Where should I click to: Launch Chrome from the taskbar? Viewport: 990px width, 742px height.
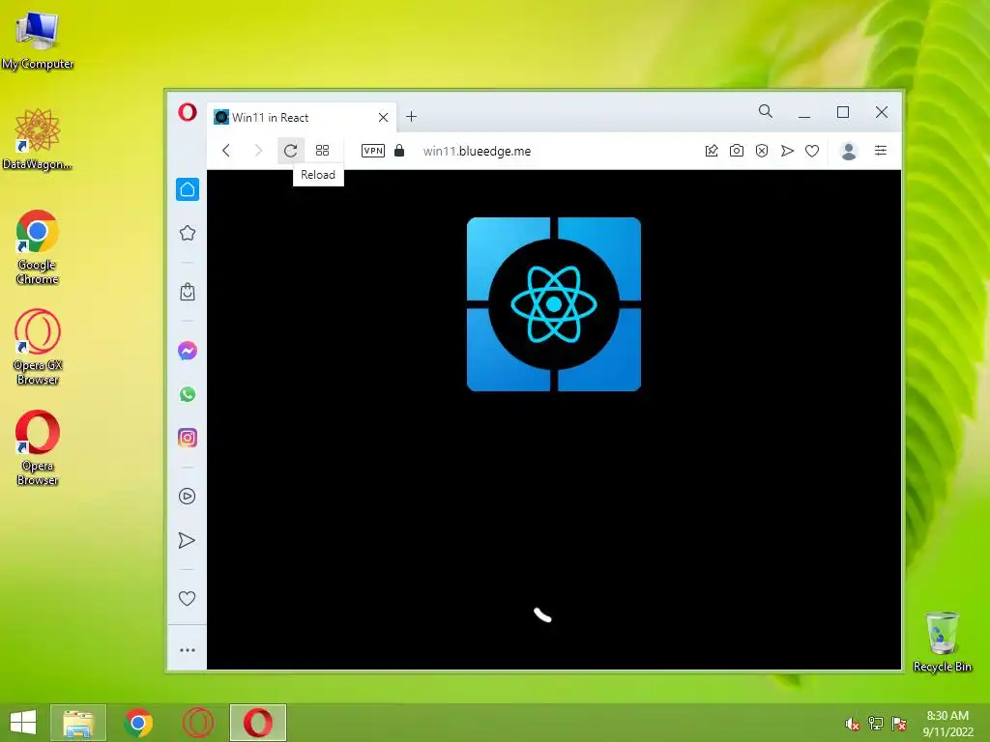click(138, 723)
